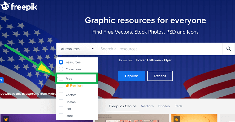Toggle the Icons filter checkbox

[61, 116]
